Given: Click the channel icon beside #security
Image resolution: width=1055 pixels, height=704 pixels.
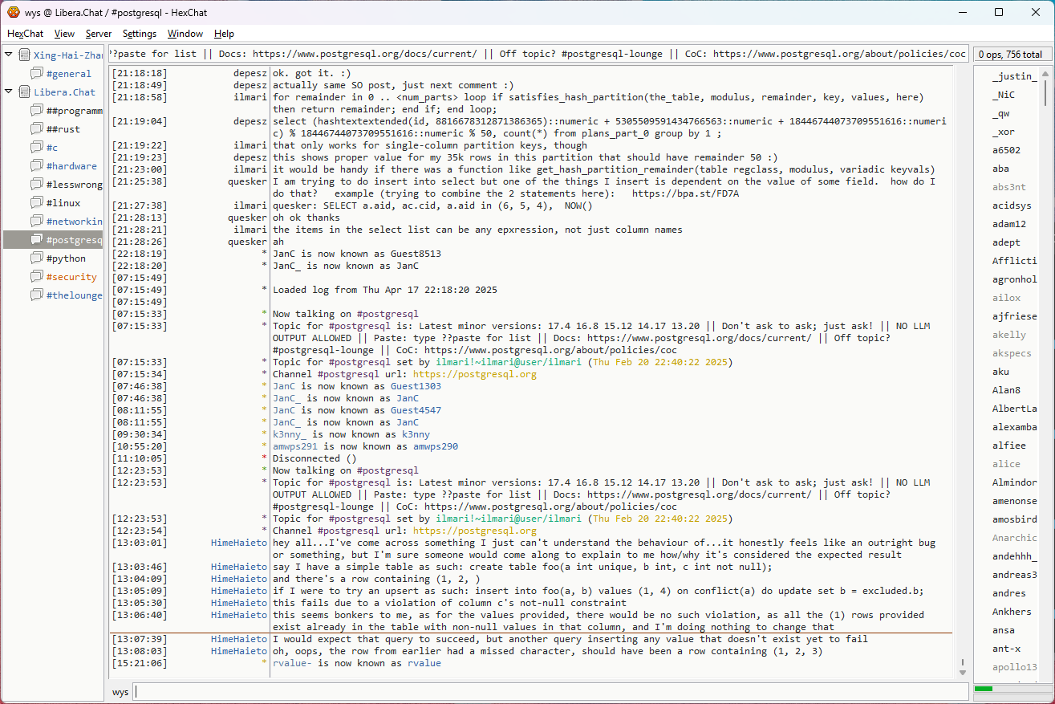Looking at the screenshot, I should [x=37, y=277].
